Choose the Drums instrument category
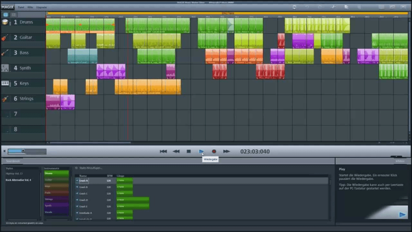Screen dimensions: 412x232 click(x=56, y=174)
